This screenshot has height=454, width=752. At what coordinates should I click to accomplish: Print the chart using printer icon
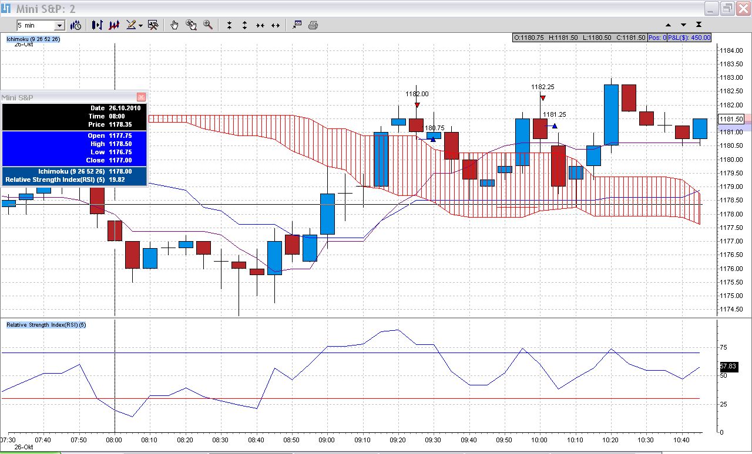point(313,25)
